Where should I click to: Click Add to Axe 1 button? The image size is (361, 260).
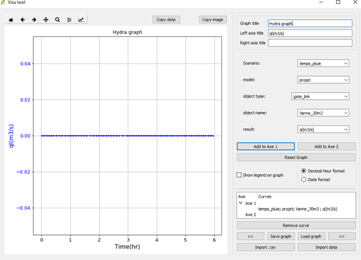(266, 146)
